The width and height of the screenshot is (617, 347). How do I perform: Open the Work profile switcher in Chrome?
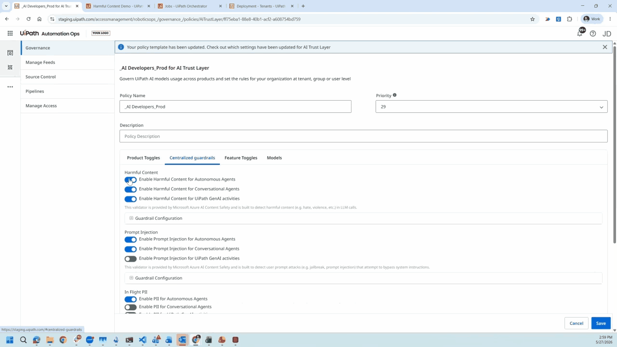(x=592, y=19)
